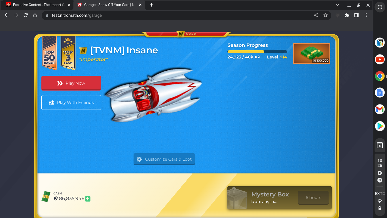
Task: Click the Season Progress heading
Action: coord(248,45)
